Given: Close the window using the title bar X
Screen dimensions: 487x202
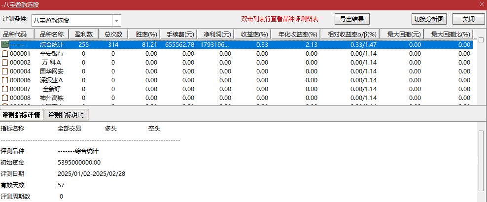Looking at the screenshot, I should [x=481, y=4].
